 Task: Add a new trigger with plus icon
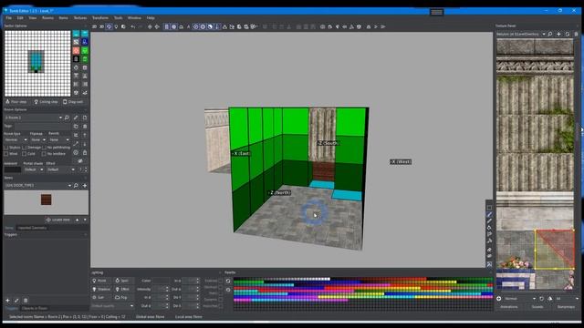8,300
